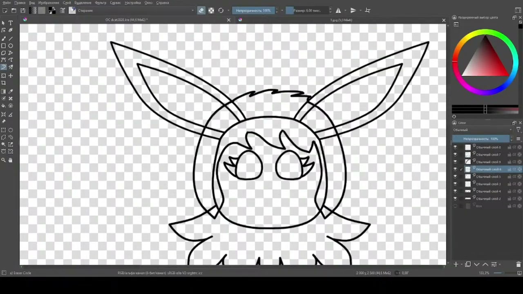This screenshot has height=294, width=523.
Task: Open the Правка menu
Action: (20, 2)
